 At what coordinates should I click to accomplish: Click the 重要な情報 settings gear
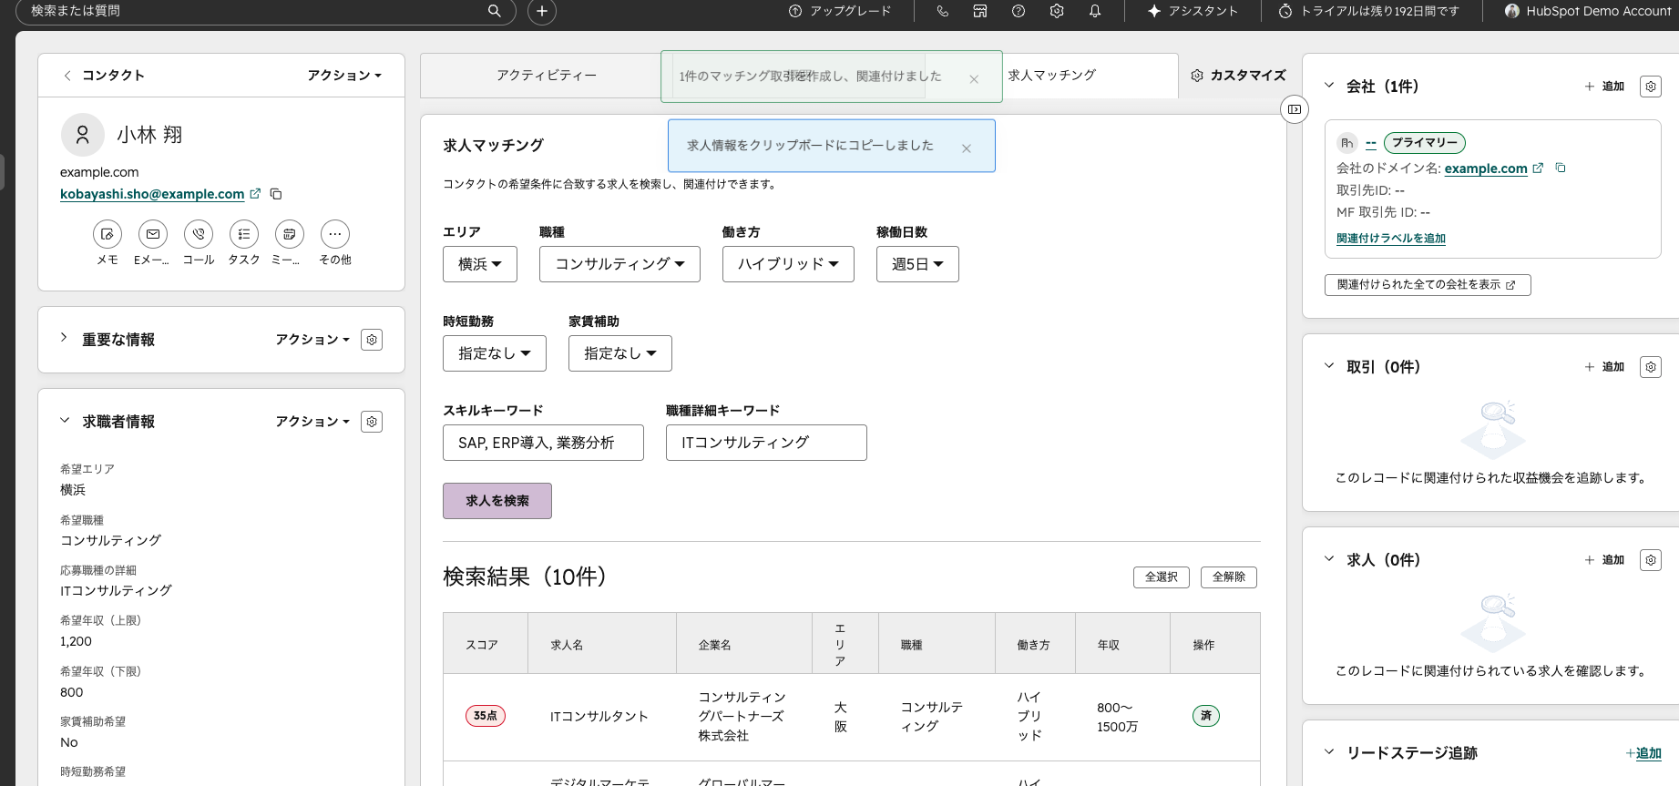372,340
